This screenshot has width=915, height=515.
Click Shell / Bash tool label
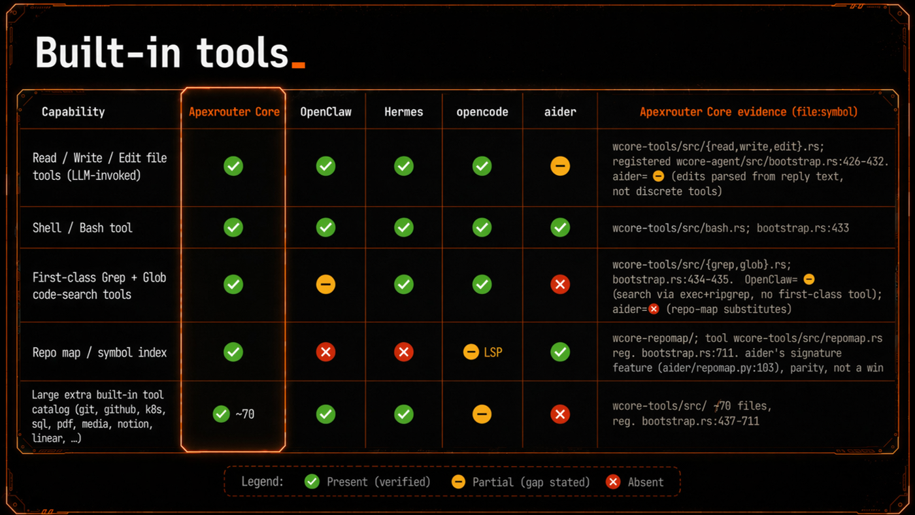pyautogui.click(x=82, y=227)
